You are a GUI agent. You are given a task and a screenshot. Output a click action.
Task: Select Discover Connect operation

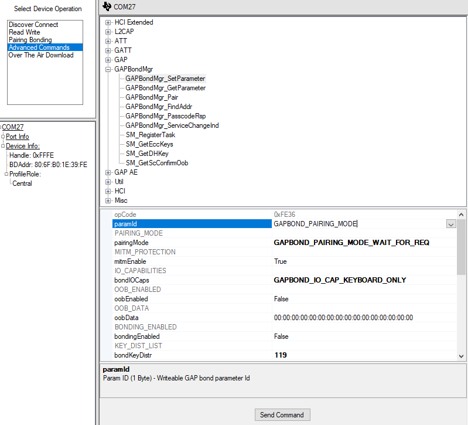33,25
